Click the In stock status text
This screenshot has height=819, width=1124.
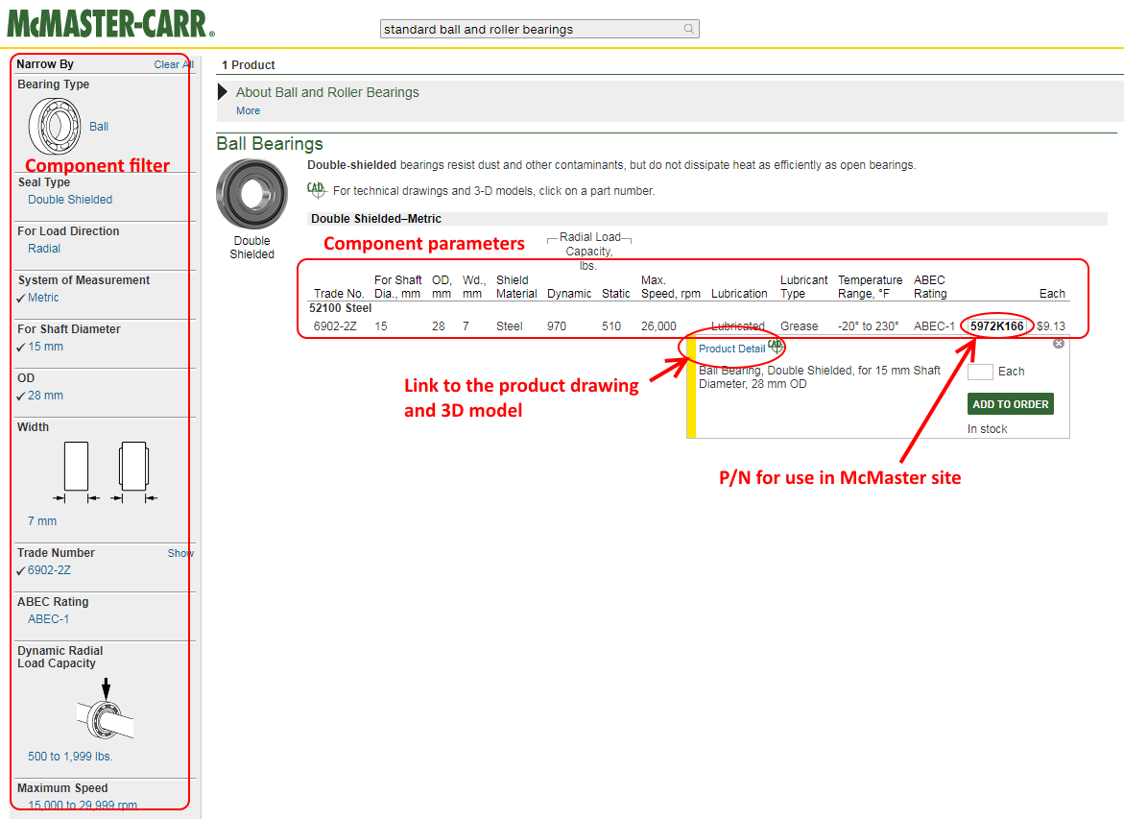coord(987,429)
